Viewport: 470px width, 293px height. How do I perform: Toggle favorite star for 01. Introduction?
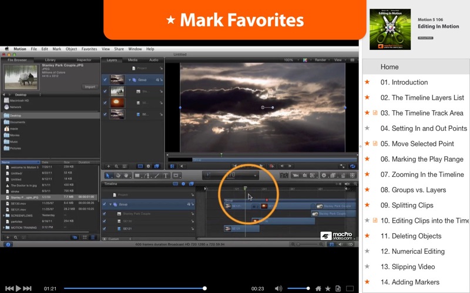[367, 82]
